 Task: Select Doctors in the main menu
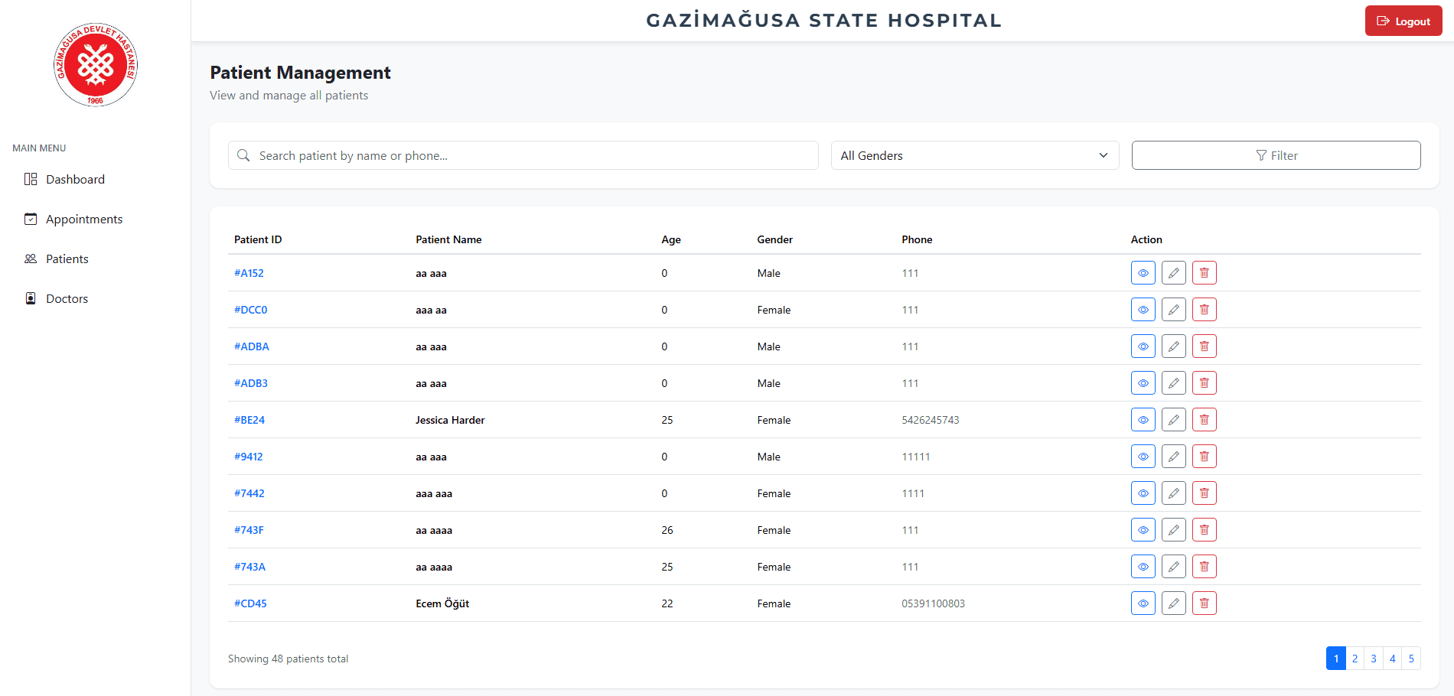67,298
